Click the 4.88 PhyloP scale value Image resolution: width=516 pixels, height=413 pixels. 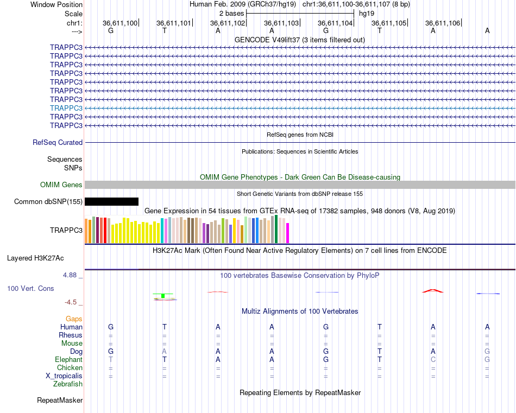(x=70, y=275)
